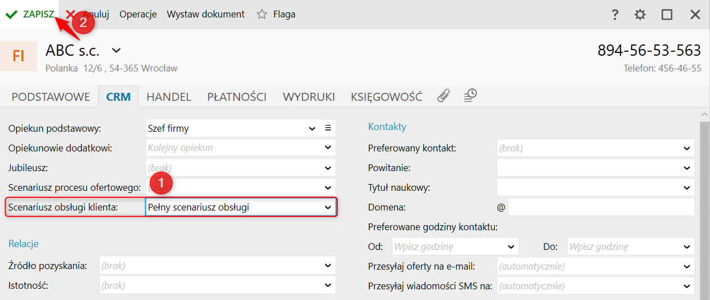Switch to the HANDEL tab

pyautogui.click(x=168, y=97)
